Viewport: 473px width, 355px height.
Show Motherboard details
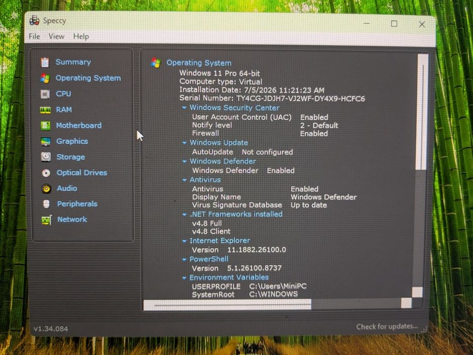point(79,125)
